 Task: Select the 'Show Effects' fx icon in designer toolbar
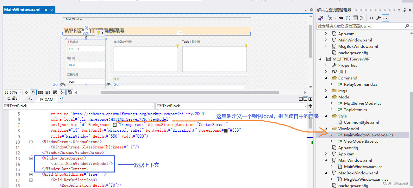33,92
